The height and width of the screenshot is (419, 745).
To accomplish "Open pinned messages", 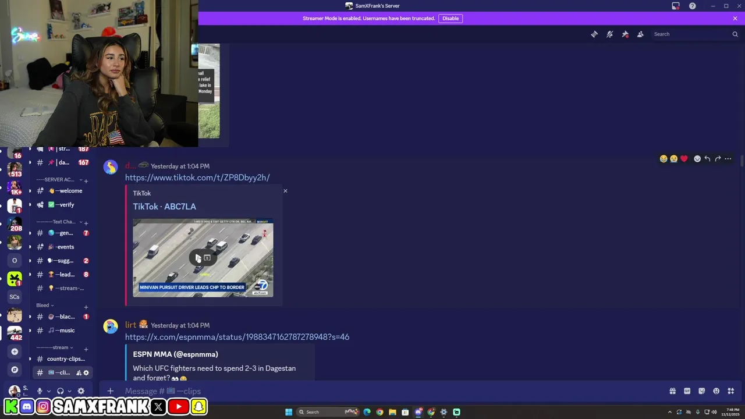I will point(625,34).
